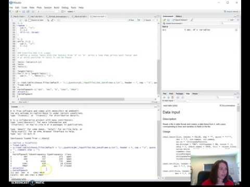
Task: Switch to the third source file tab
Action: tap(57, 17)
